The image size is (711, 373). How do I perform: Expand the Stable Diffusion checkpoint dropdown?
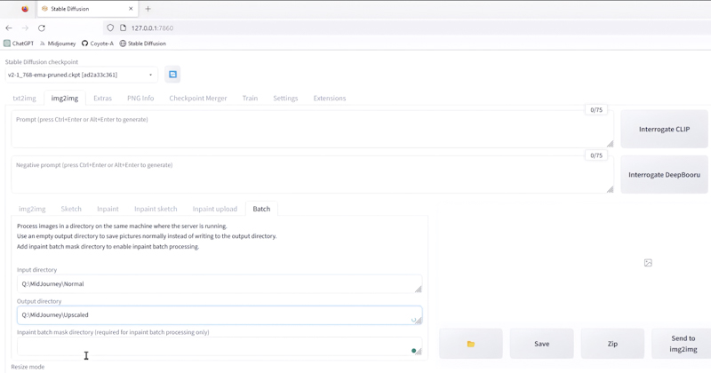pyautogui.click(x=82, y=75)
